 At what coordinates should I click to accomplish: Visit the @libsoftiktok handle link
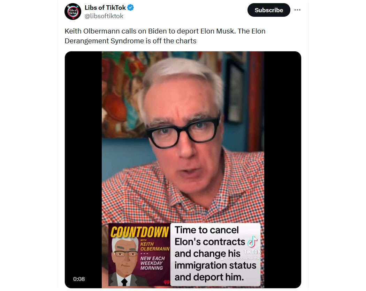point(104,16)
